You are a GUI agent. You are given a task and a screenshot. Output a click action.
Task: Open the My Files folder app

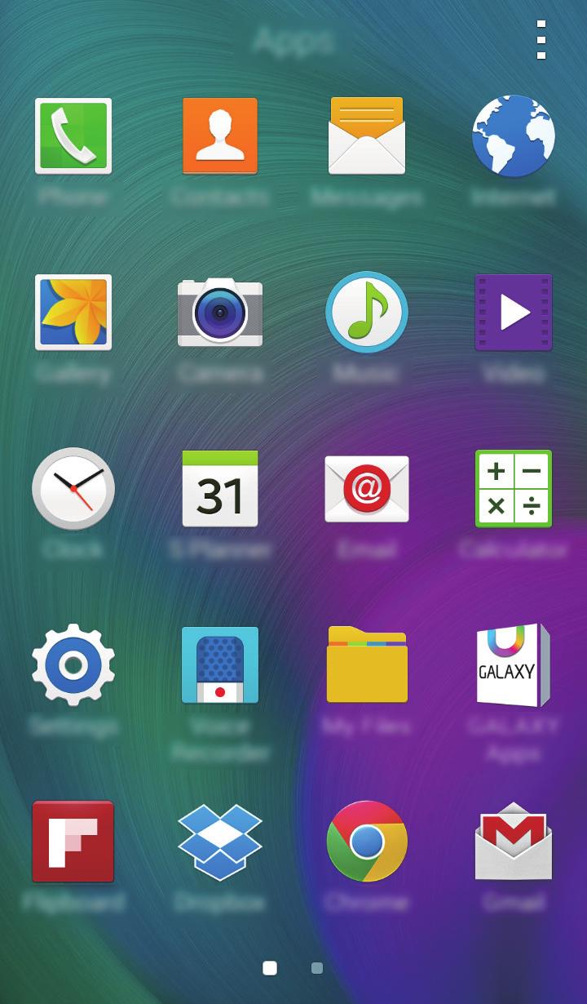click(367, 664)
